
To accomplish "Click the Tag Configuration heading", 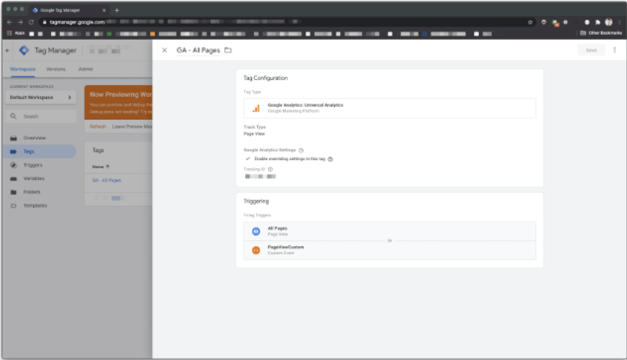I will 265,78.
